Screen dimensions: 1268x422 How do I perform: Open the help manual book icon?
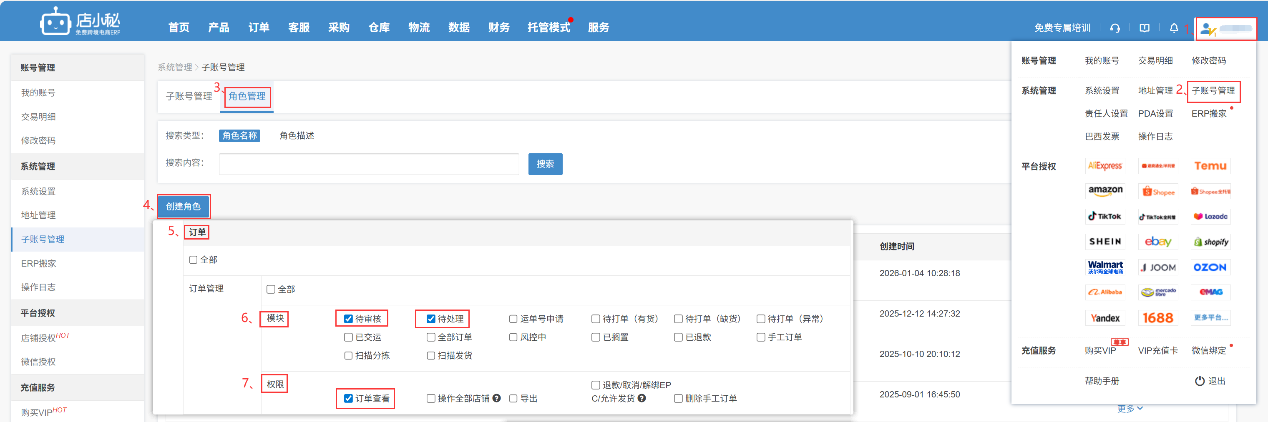click(x=1145, y=28)
